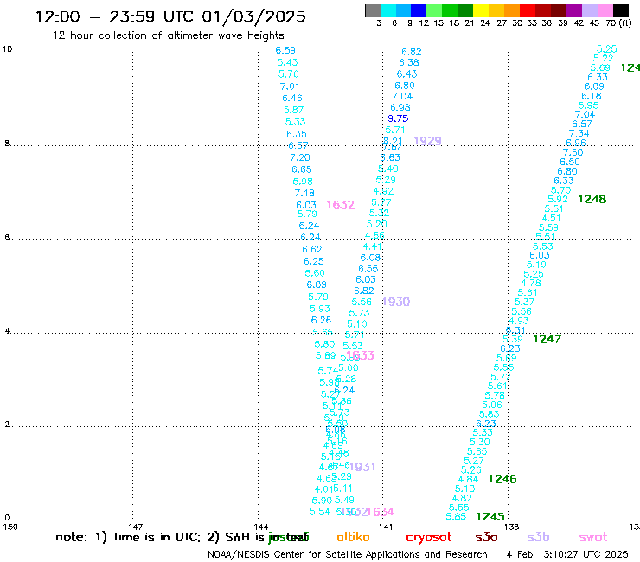Screen dimensions: 640x562
Task: Click the lavender 1931 time label
Action: click(x=362, y=467)
